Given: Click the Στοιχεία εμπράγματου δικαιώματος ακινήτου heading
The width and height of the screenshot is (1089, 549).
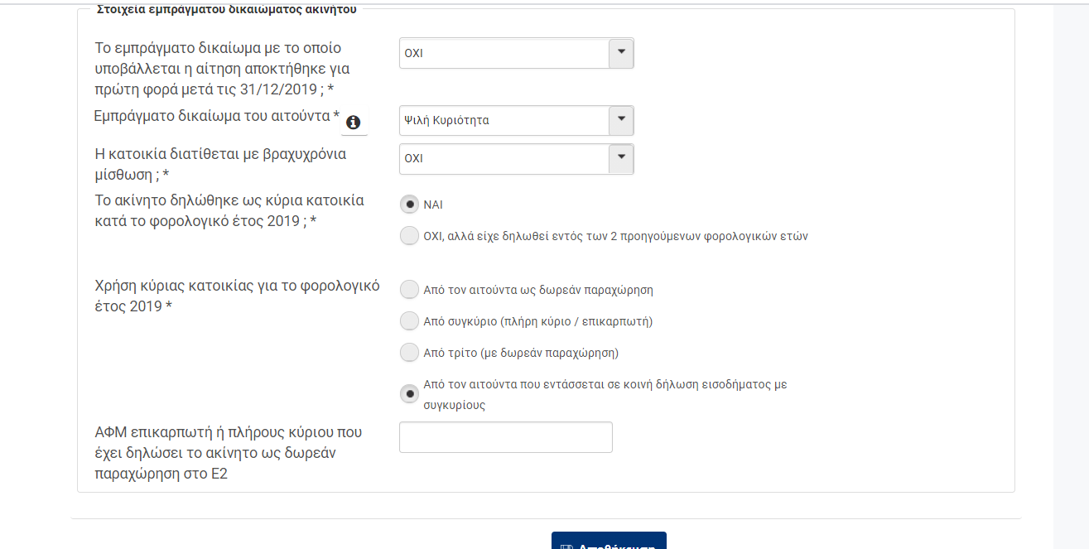Looking at the screenshot, I should [x=226, y=10].
